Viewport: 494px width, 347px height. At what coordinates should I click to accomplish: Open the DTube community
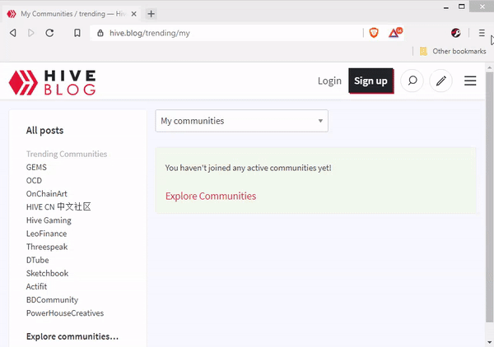[38, 260]
